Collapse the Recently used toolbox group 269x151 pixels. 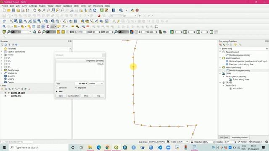tap(220, 52)
